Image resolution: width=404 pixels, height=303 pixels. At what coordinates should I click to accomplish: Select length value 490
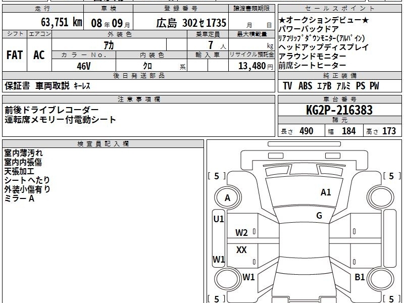click(x=307, y=131)
